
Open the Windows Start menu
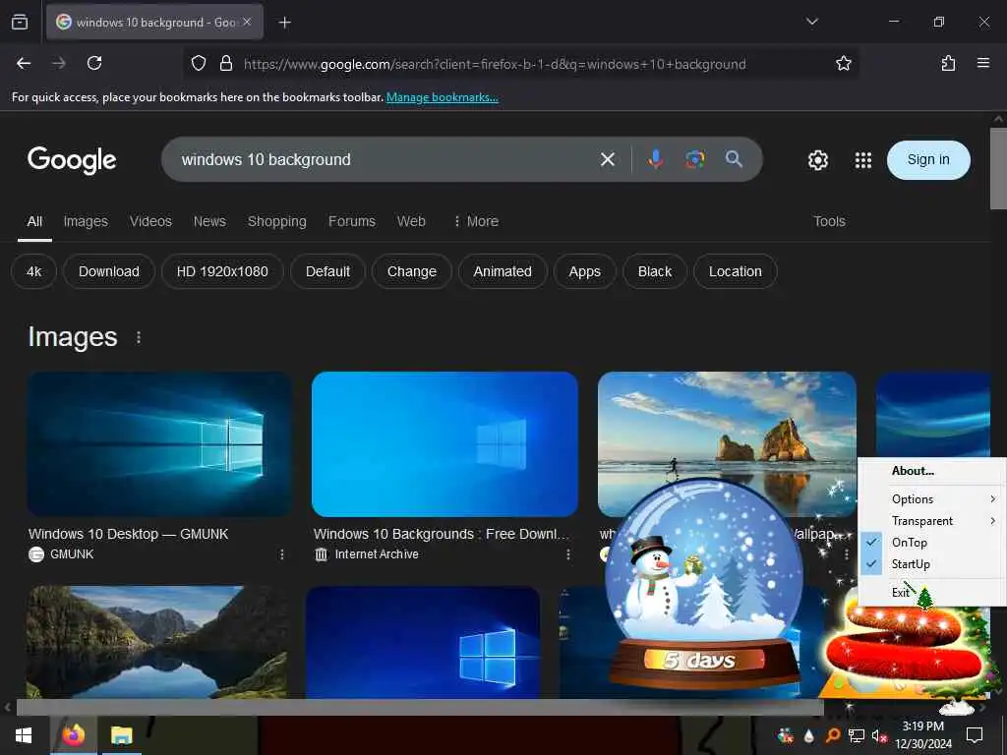click(x=24, y=735)
